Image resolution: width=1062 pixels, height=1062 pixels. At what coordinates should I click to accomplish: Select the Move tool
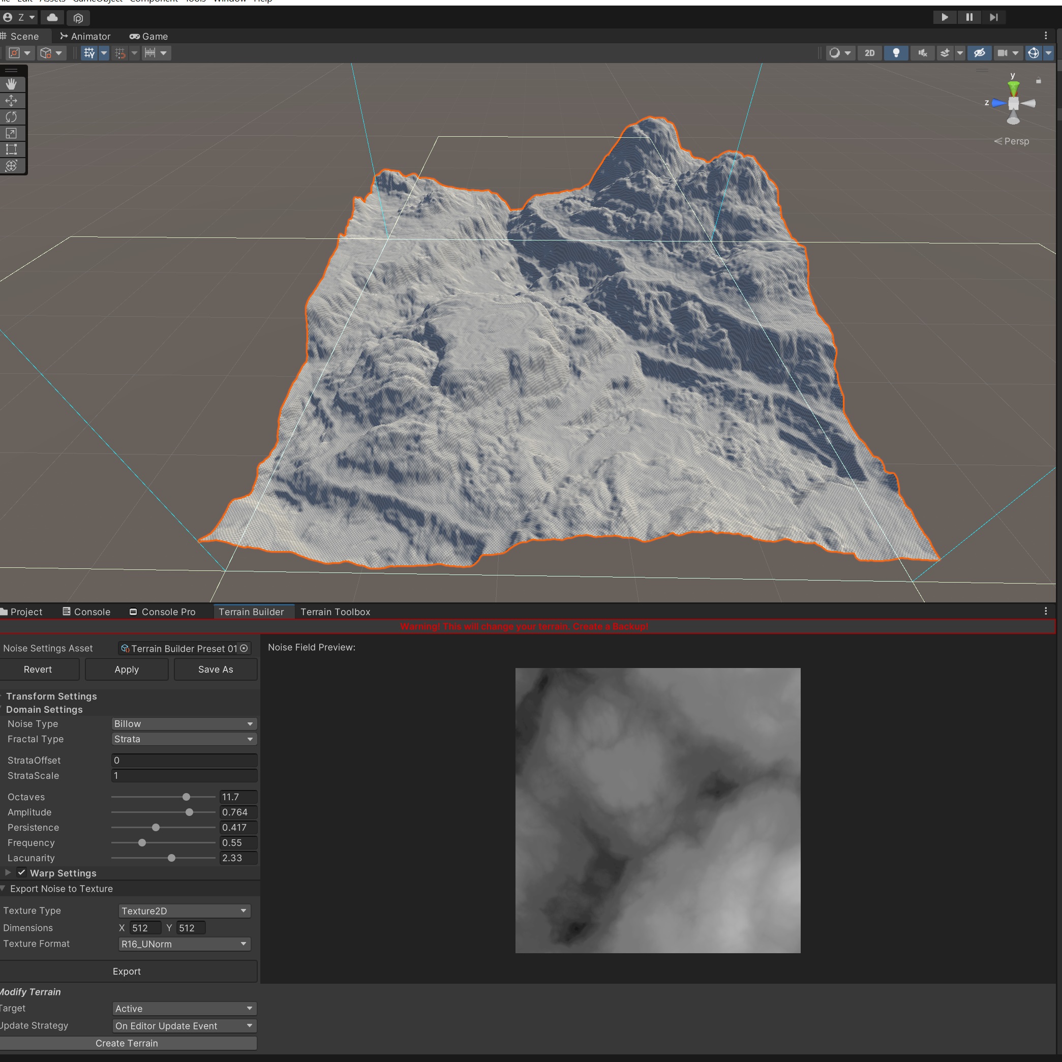[12, 101]
